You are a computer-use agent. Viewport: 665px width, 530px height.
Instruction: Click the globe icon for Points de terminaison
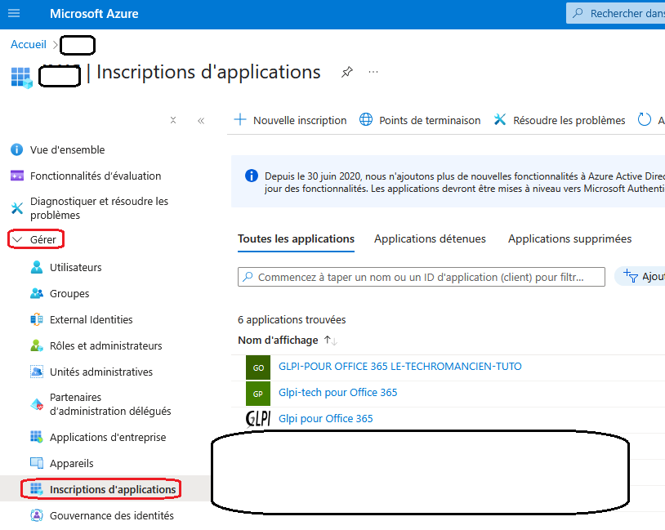[366, 119]
